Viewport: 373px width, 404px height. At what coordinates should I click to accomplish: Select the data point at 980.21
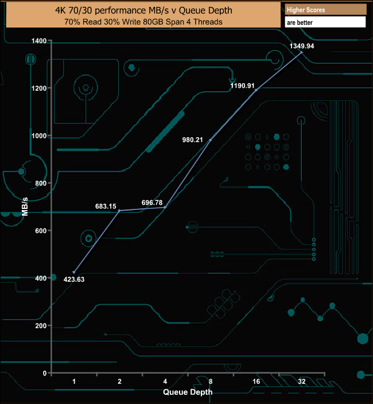click(211, 139)
